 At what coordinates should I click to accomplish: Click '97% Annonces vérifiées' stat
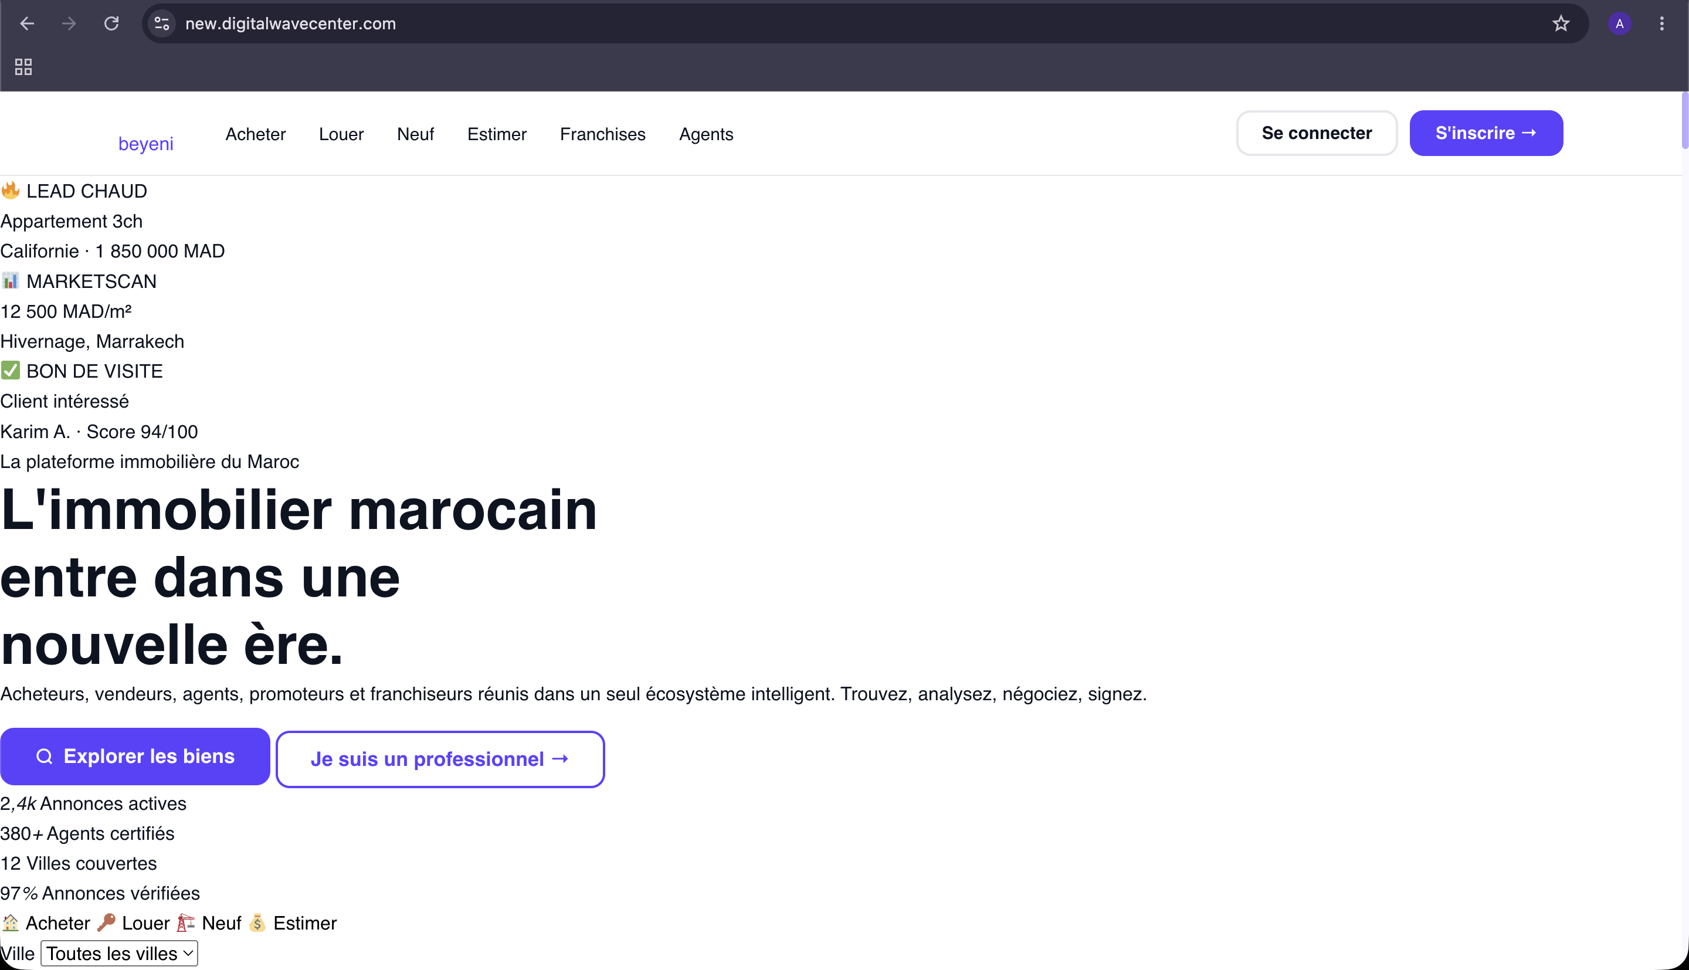100,893
